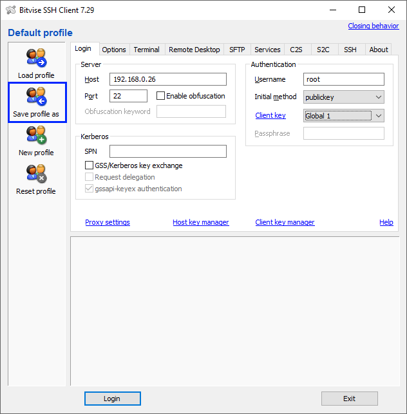Screen dimensions: 407x414
Task: Open Proxy settings link
Action: tap(108, 222)
